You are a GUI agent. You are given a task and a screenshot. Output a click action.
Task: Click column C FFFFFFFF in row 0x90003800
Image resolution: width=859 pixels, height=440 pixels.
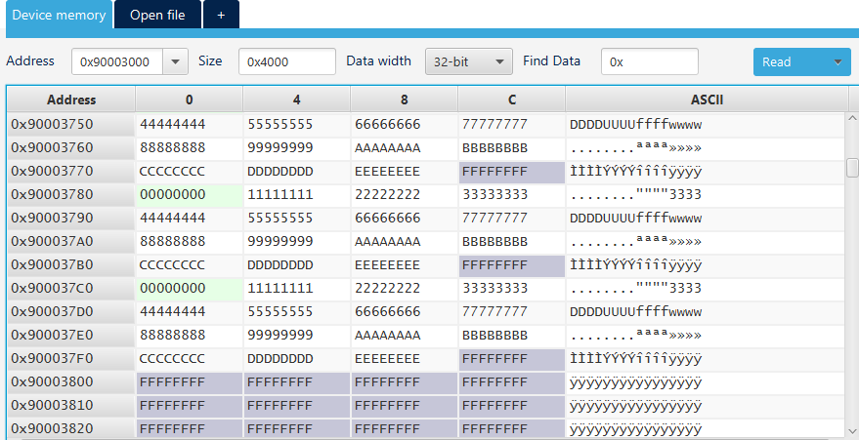(x=512, y=382)
